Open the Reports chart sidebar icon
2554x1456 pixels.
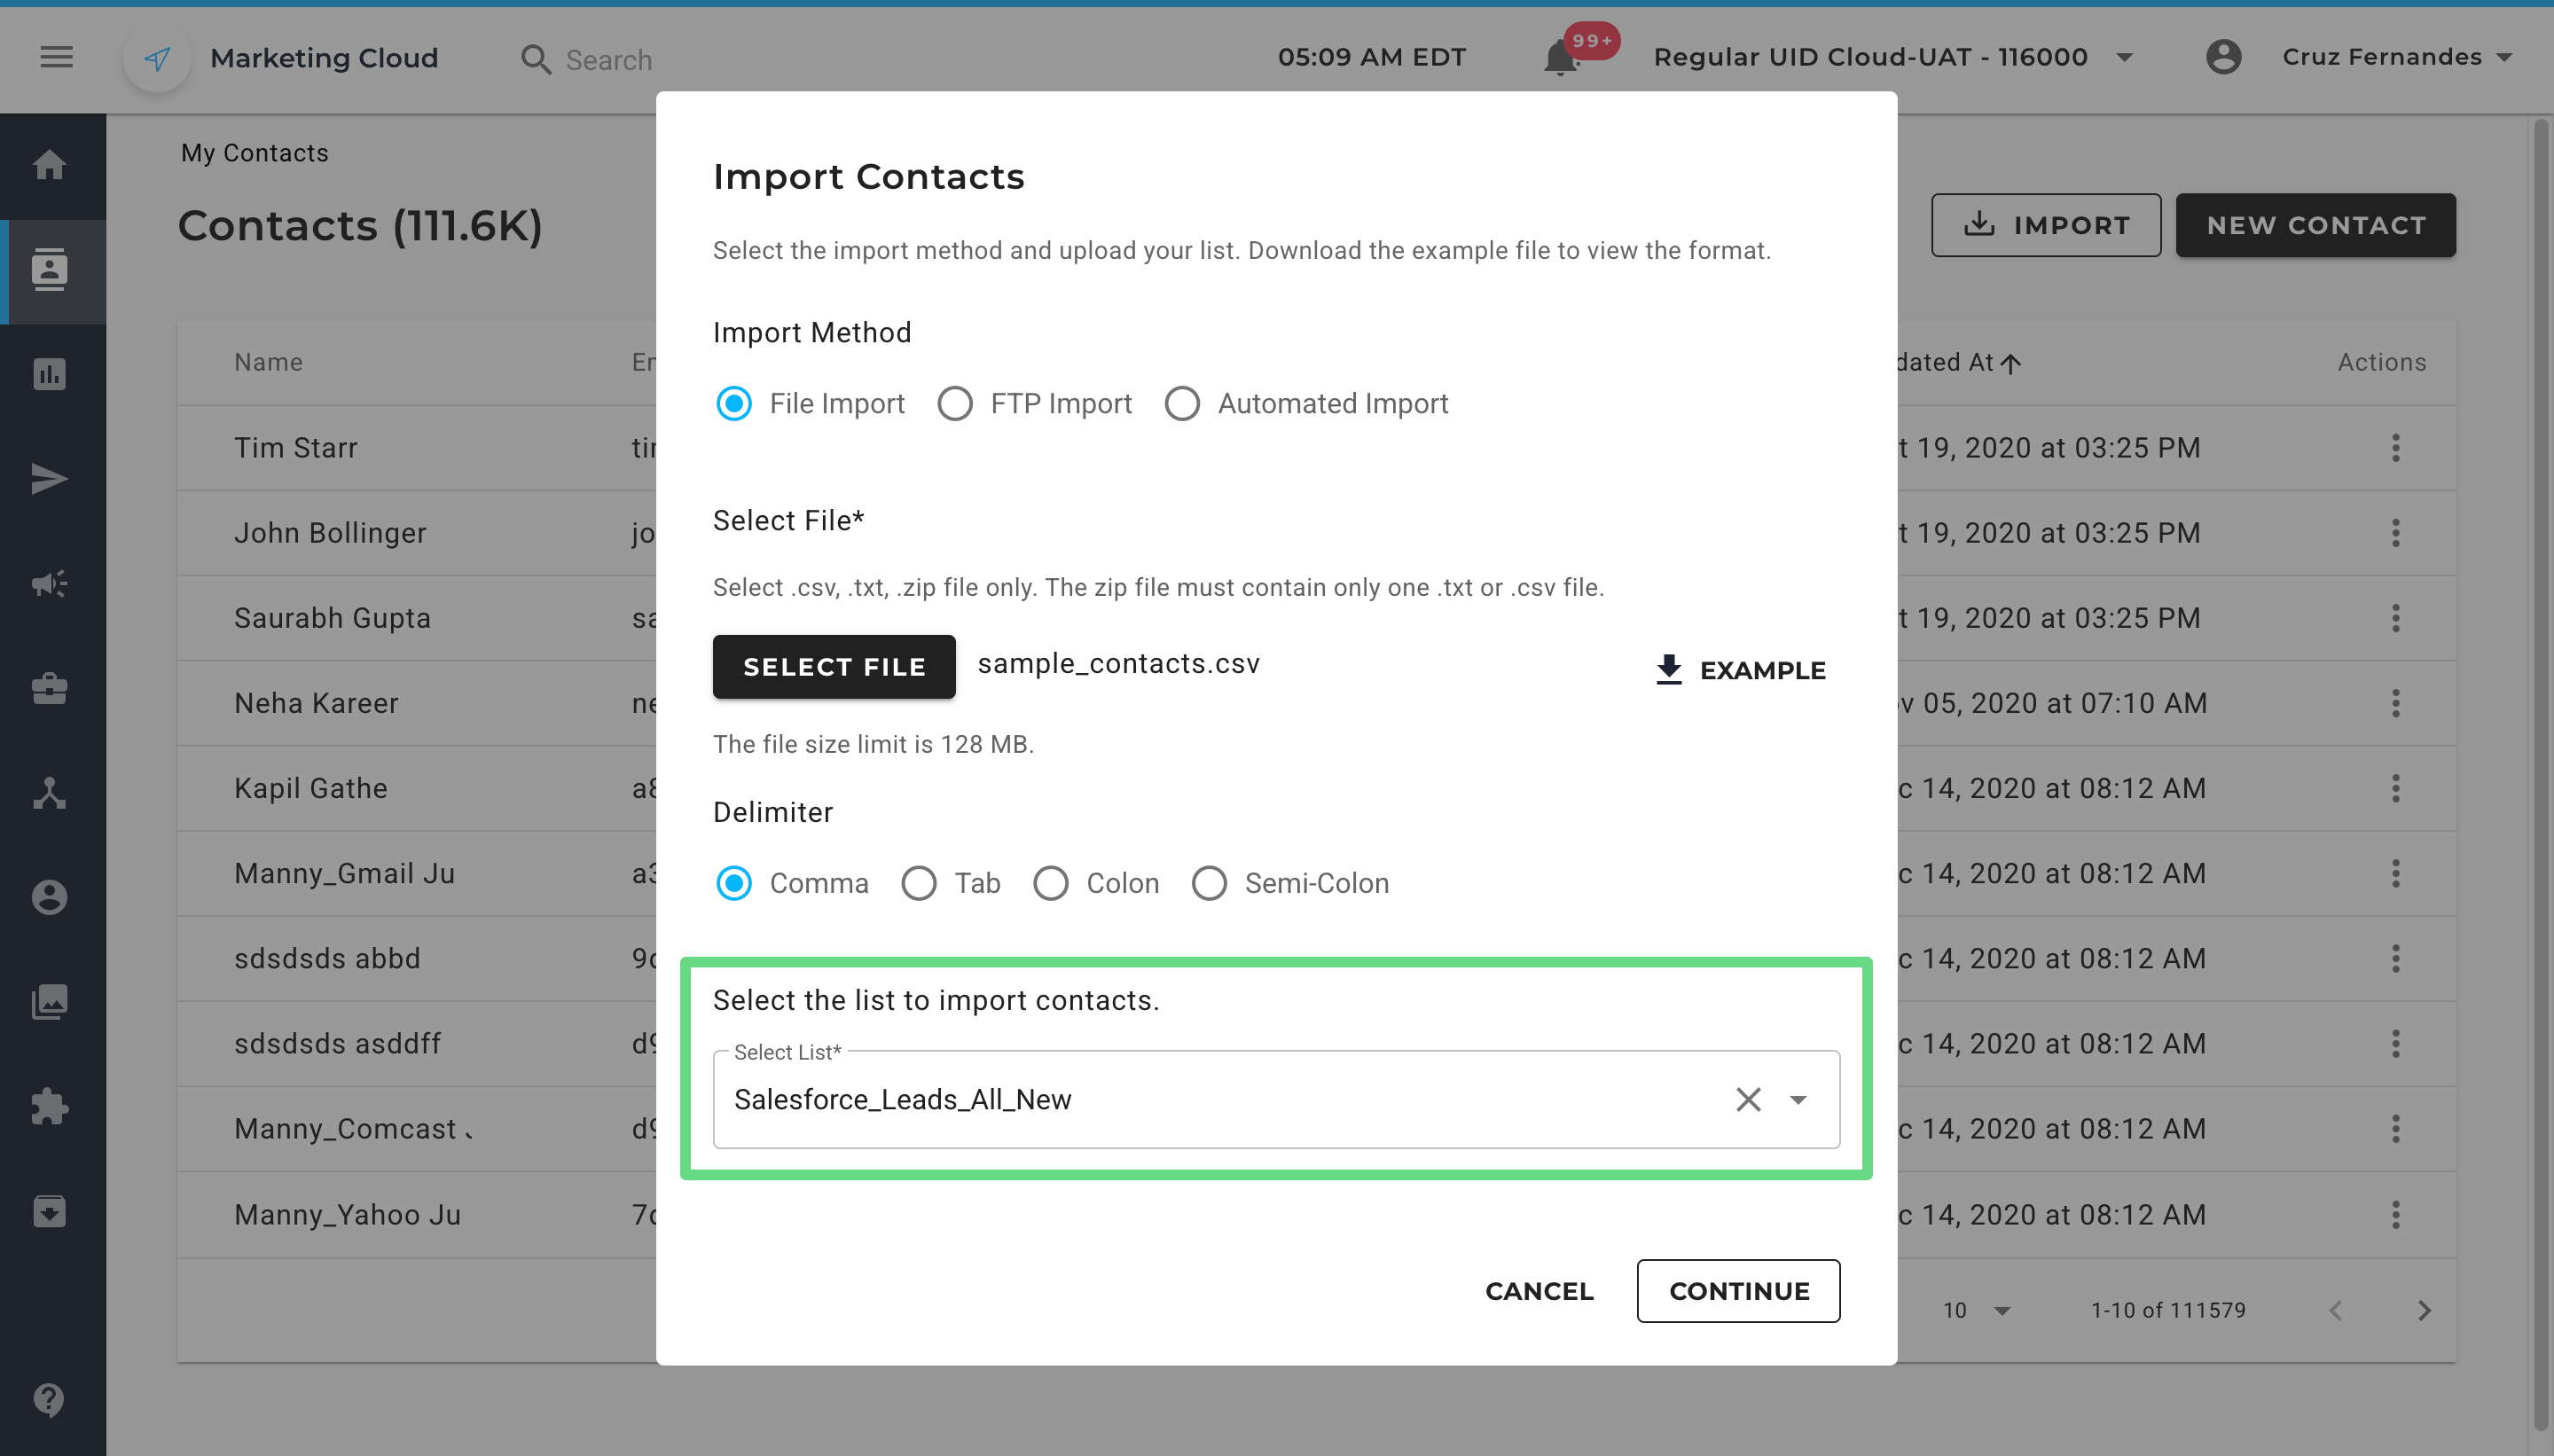click(50, 374)
